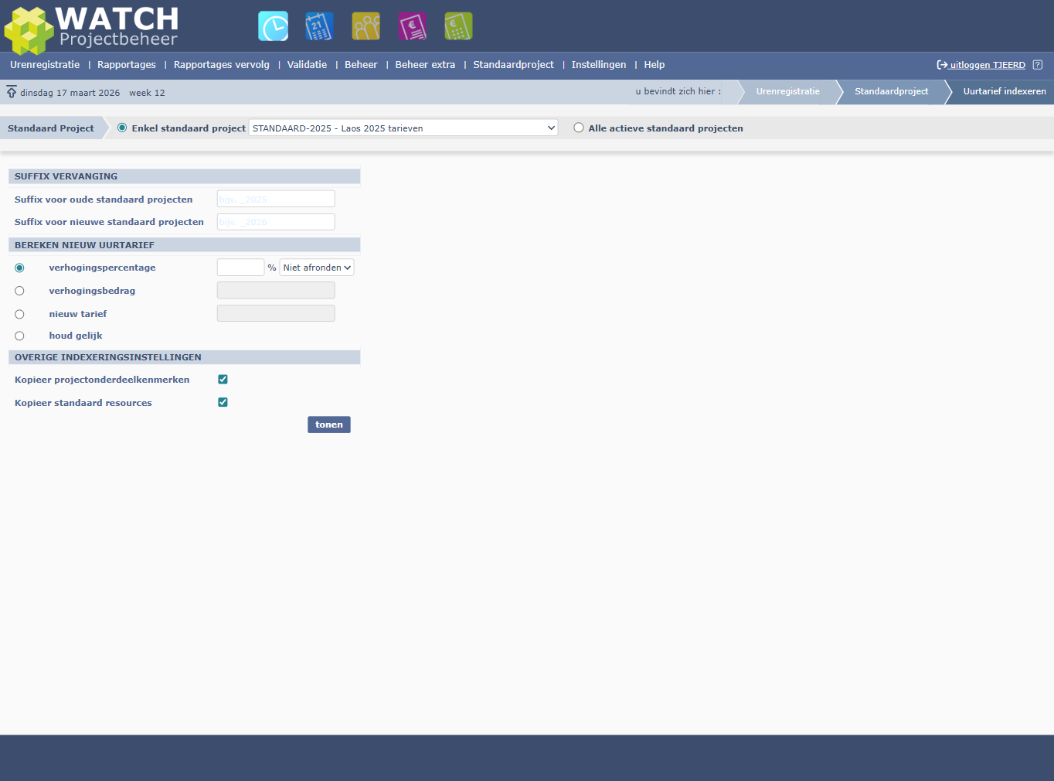The image size is (1054, 781).
Task: Click the suffix oude standaard projecten field
Action: tap(276, 200)
